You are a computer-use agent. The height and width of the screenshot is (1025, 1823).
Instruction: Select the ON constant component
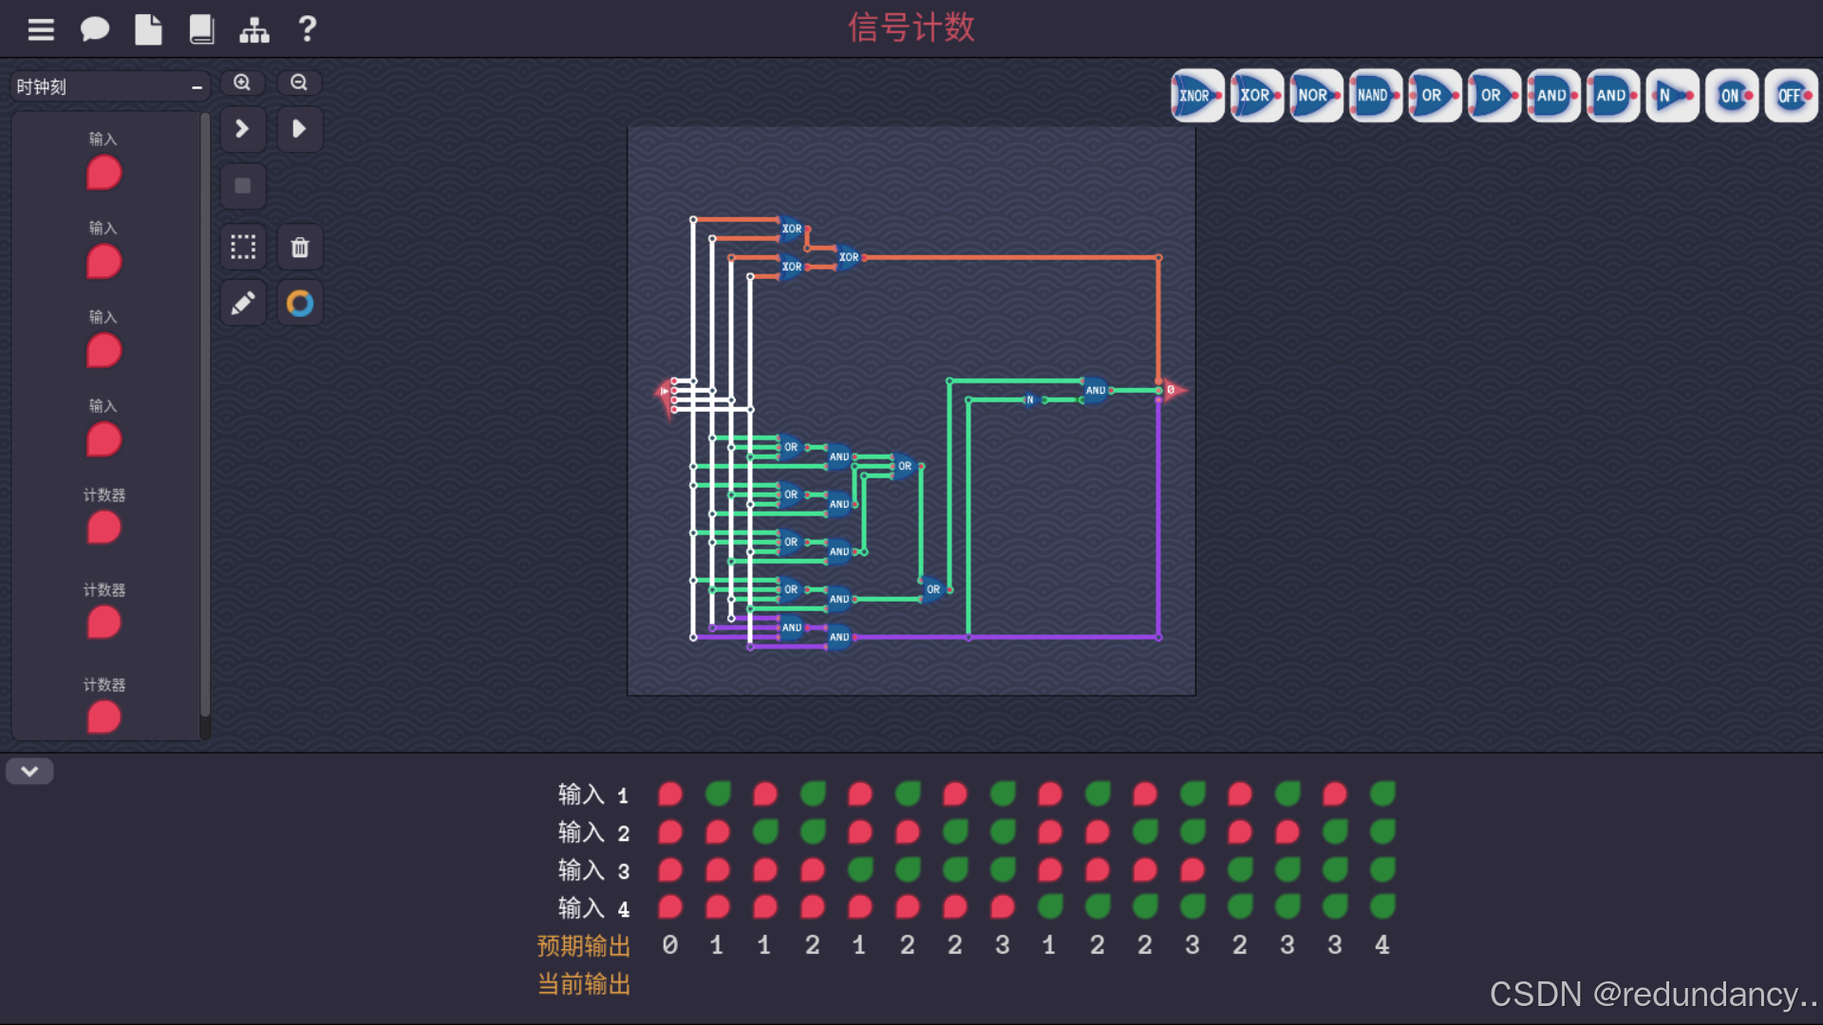pos(1731,96)
